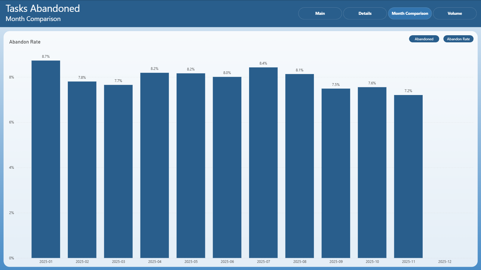Screen dimensions: 481x270
Task: Select the 2025-02 bar
Action: (82, 170)
